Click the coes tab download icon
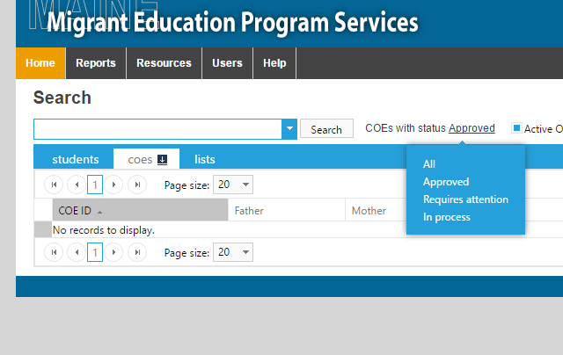 pos(162,160)
